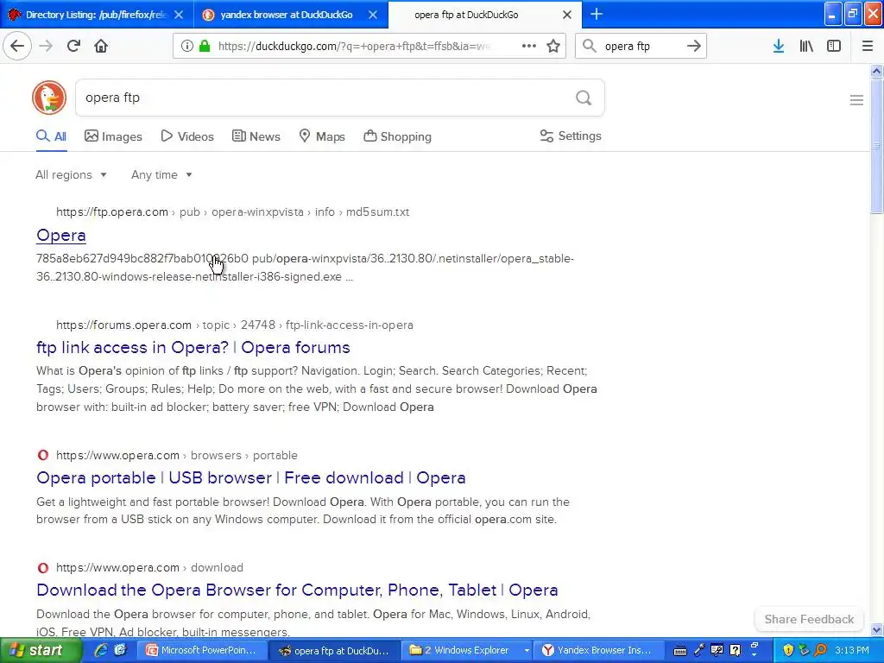The height and width of the screenshot is (663, 884).
Task: Click the magnifier in DuckDuckGo search box
Action: pyautogui.click(x=584, y=98)
